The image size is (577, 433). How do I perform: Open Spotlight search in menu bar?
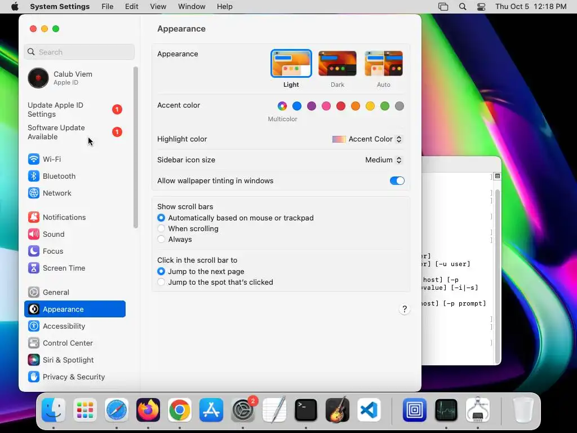coord(463,7)
